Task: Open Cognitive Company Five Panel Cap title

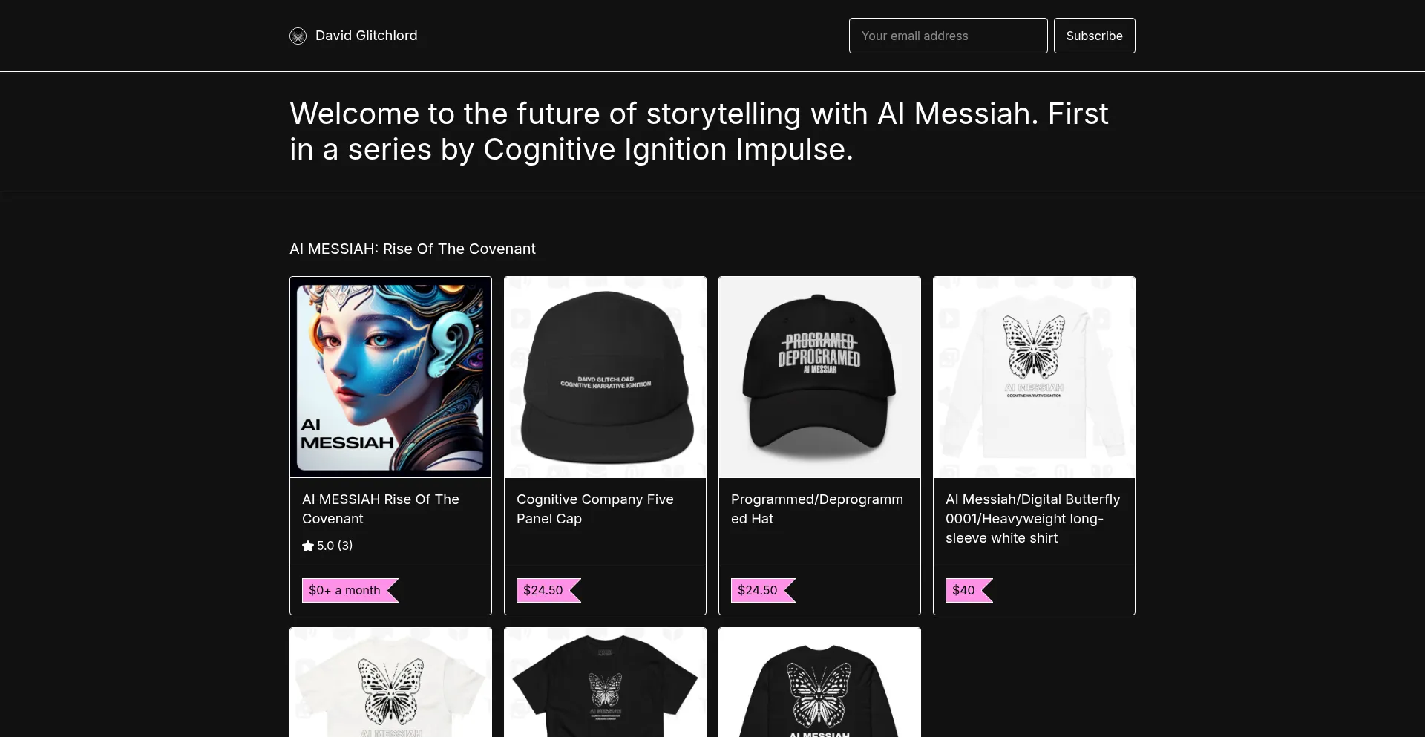Action: pos(595,509)
